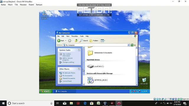189x106 pixels.
Task: Open Microsoft Store from taskbar
Action: coord(92,103)
